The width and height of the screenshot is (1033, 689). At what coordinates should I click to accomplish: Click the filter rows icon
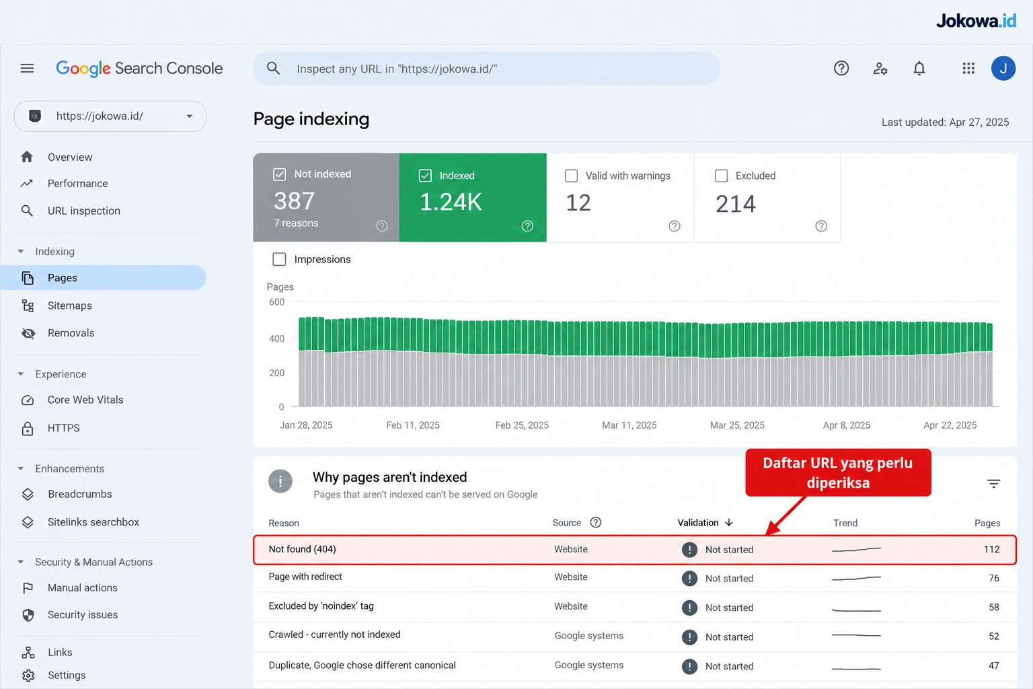pos(993,483)
